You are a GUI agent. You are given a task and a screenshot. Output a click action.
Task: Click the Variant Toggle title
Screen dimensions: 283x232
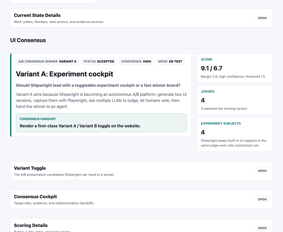pos(30,168)
